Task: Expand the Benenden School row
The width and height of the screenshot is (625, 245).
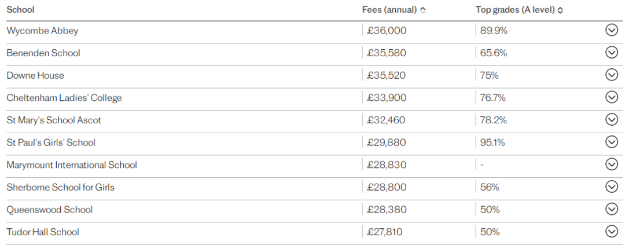Action: (611, 53)
